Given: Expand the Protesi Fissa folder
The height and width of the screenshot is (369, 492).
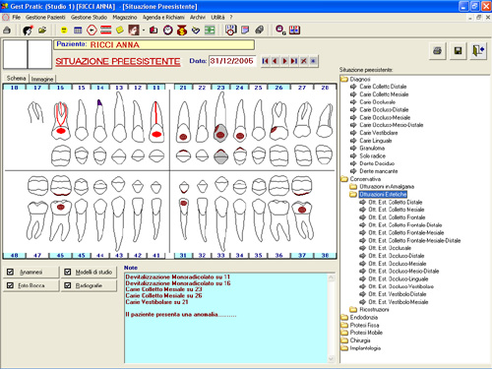Looking at the screenshot, I should [x=360, y=325].
